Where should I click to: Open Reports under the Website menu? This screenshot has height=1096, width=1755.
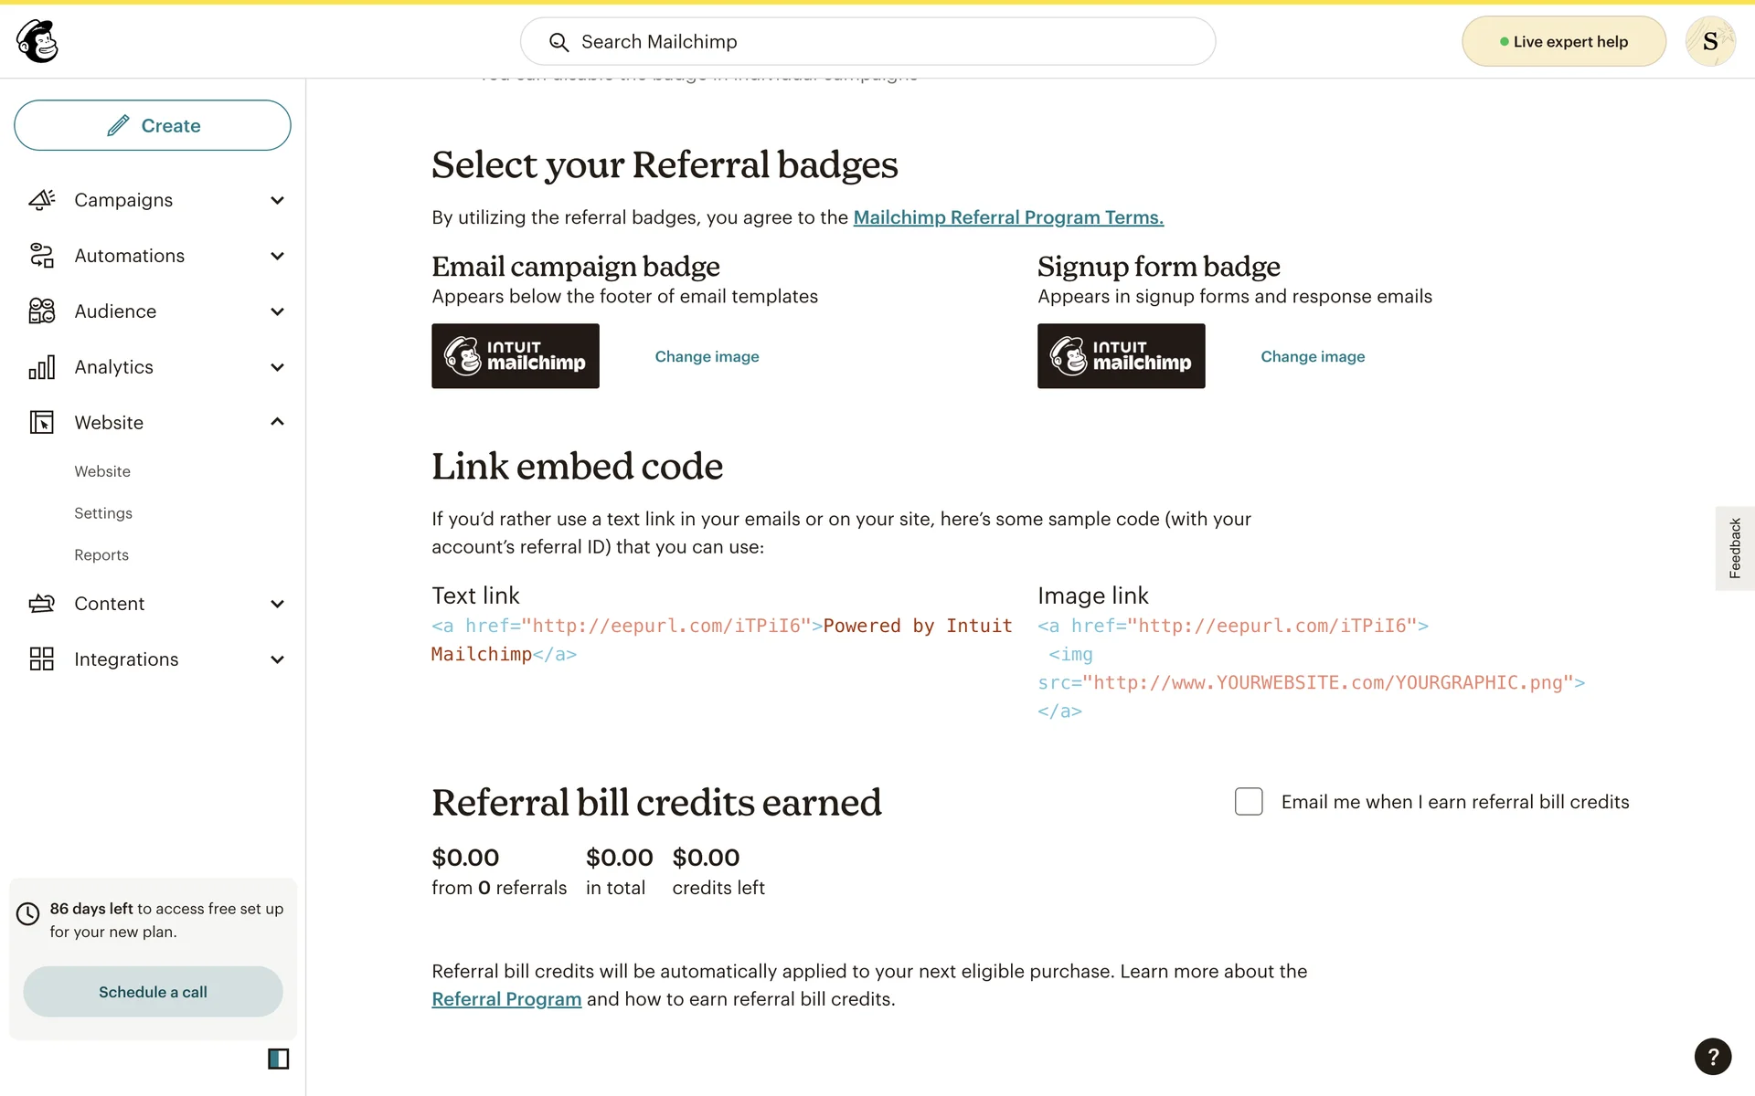pyautogui.click(x=101, y=555)
